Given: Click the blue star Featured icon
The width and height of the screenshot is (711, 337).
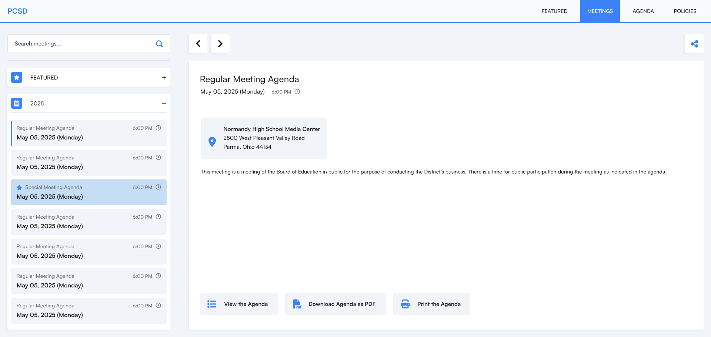Looking at the screenshot, I should point(17,77).
